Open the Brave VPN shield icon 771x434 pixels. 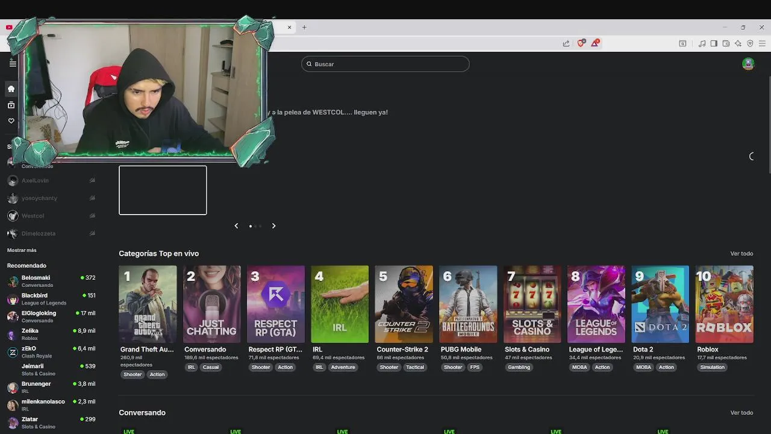[750, 43]
